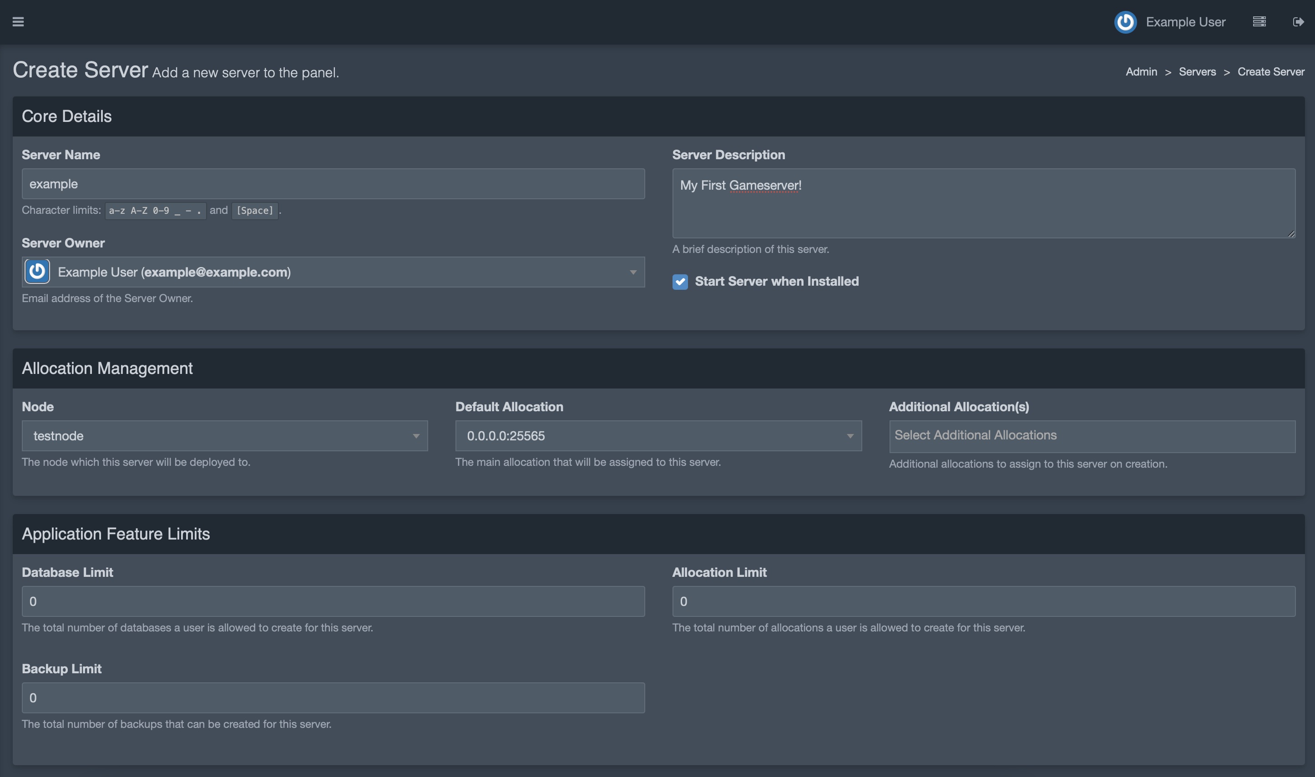1315x777 pixels.
Task: Click the Server Description text area
Action: [983, 202]
